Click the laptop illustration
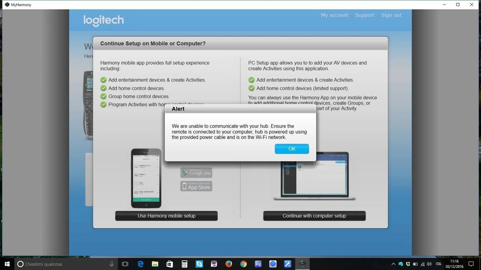Viewport: 481px width, 270px height. [314, 176]
